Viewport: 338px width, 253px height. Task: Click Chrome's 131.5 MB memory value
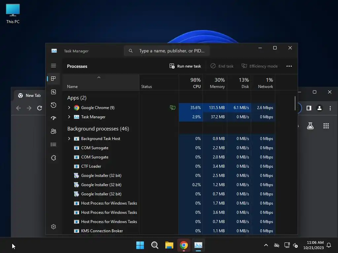(217, 108)
